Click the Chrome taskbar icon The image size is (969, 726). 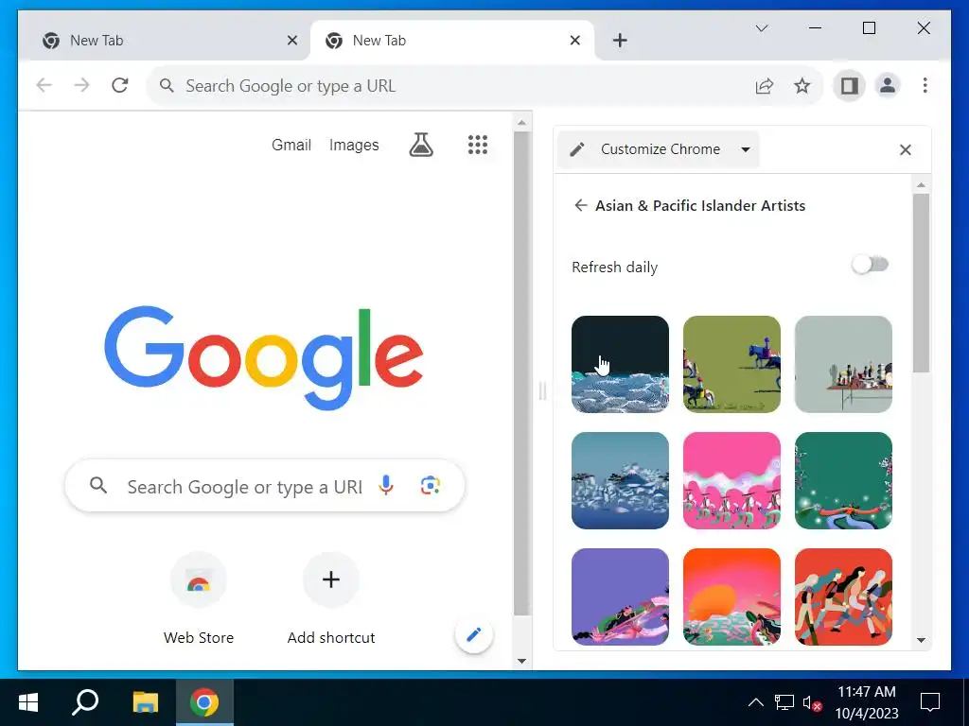click(204, 702)
